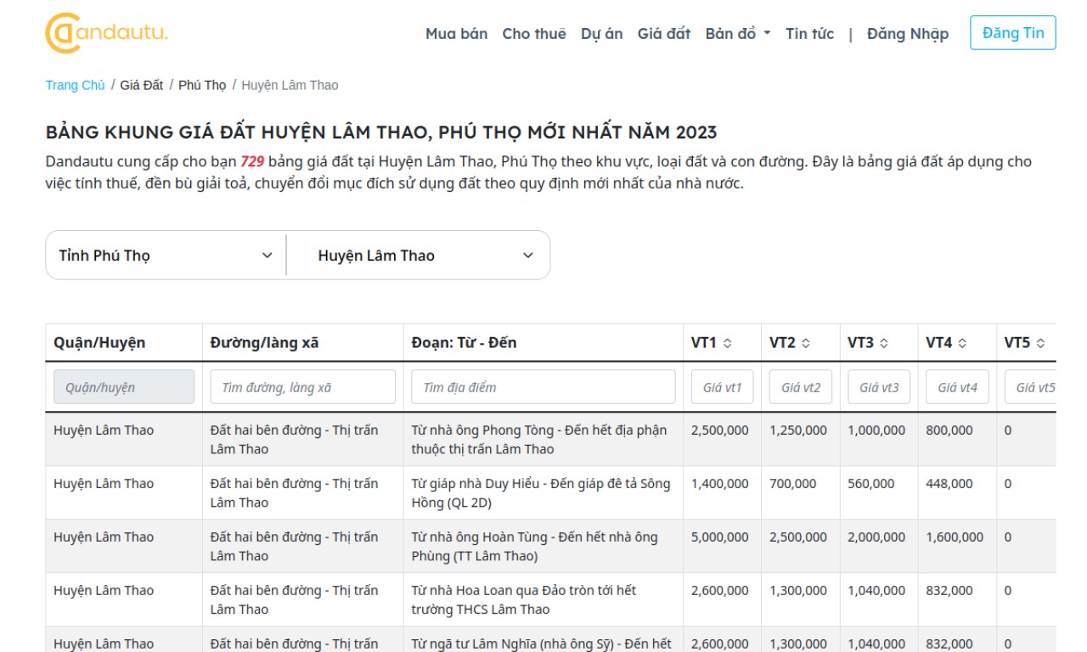Go to Trang Chủ breadcrumb link

coord(75,85)
